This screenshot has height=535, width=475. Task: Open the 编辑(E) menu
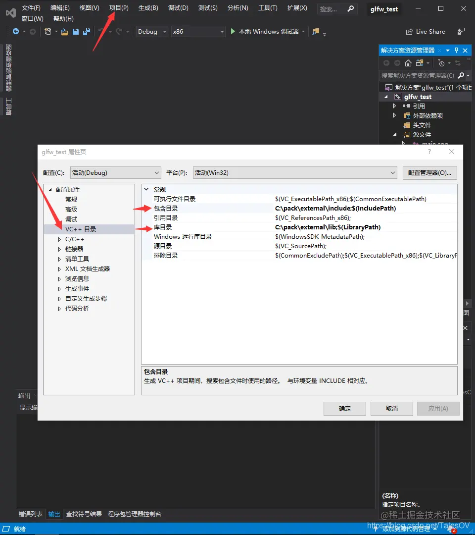[x=60, y=7]
